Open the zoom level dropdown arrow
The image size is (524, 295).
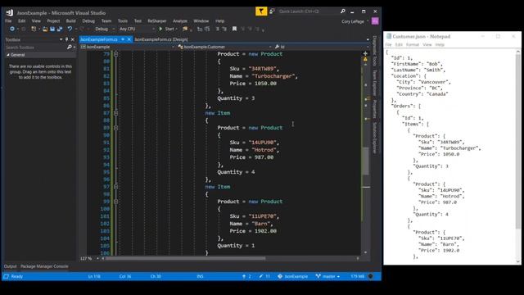97,258
